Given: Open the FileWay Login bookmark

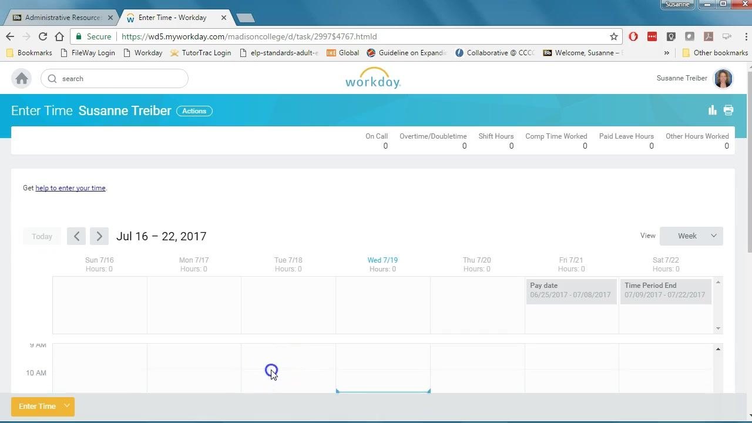Looking at the screenshot, I should click(88, 53).
